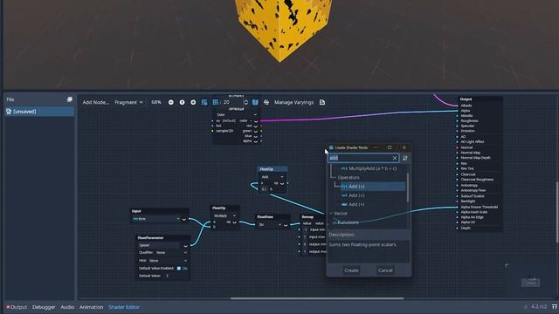
Task: Show generated shader code icon
Action: point(322,102)
